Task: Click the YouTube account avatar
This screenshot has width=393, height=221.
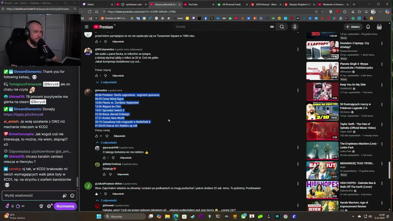Action: pyautogui.click(x=379, y=27)
